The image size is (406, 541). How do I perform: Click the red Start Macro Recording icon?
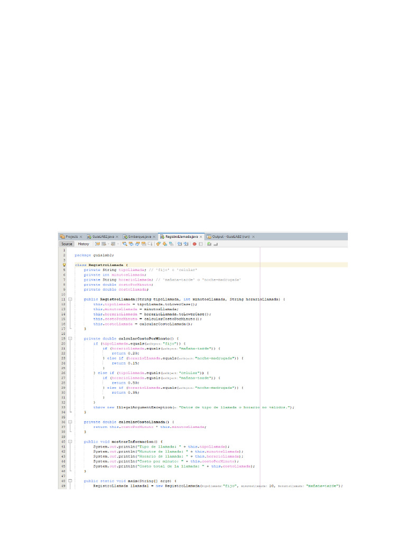[x=194, y=244]
